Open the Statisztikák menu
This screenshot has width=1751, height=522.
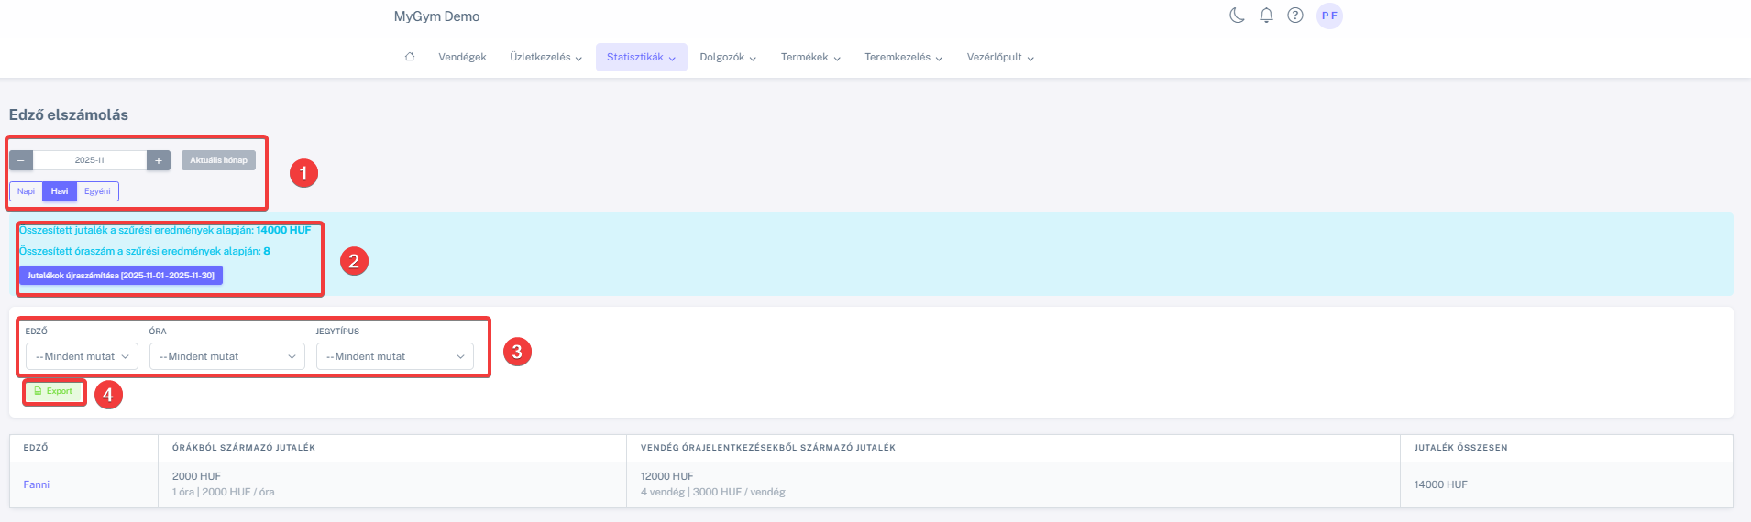[x=641, y=57]
